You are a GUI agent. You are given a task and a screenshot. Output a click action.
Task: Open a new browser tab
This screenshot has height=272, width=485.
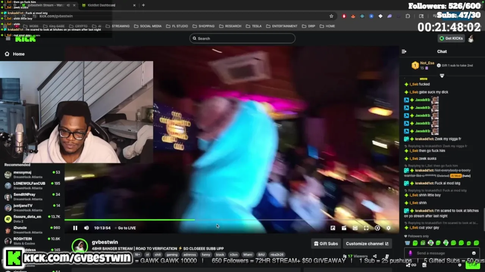(x=143, y=5)
